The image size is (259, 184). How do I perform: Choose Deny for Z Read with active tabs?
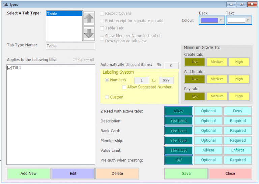click(x=238, y=111)
